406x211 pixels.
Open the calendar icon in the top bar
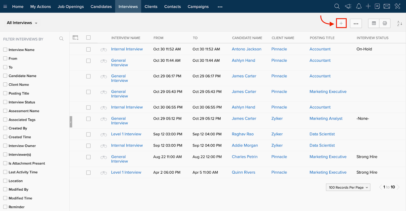click(377, 6)
